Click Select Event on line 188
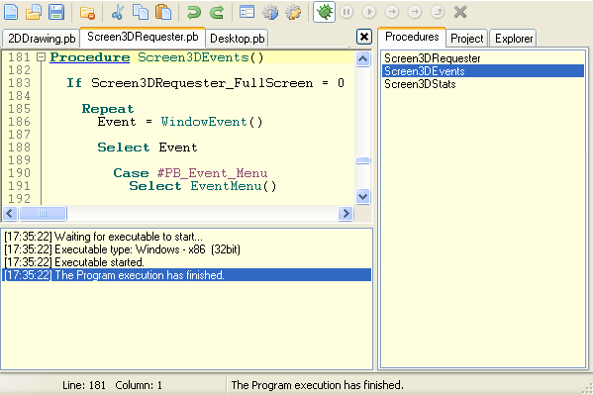The image size is (593, 395). (x=148, y=148)
